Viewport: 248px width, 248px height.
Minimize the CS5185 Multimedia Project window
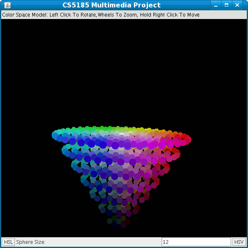[216, 5]
